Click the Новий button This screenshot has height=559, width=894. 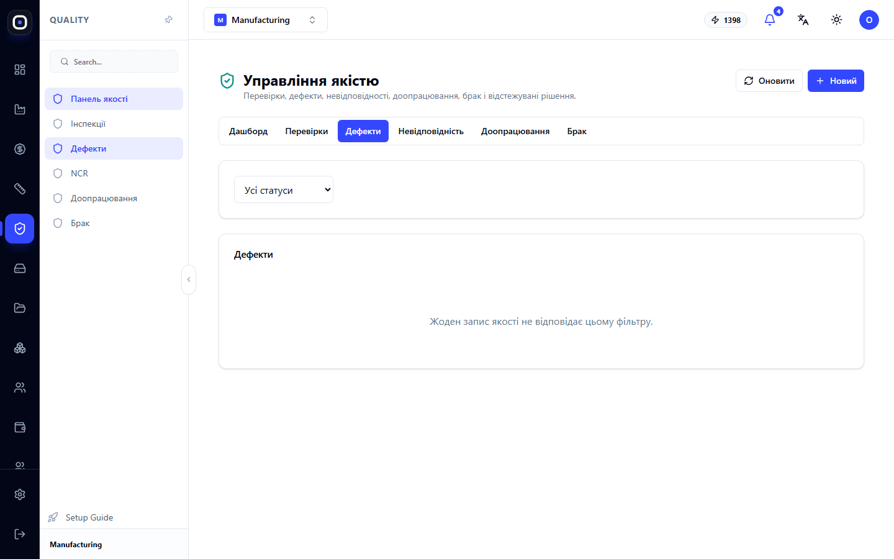click(x=836, y=81)
